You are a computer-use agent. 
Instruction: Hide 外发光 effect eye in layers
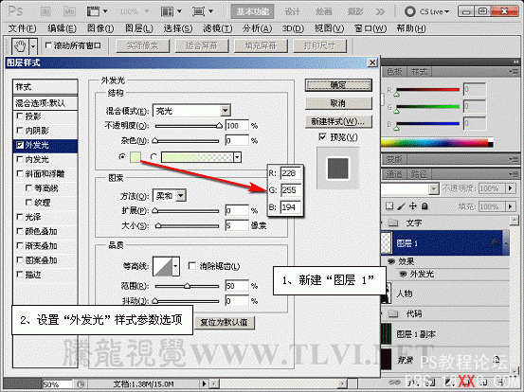click(403, 275)
